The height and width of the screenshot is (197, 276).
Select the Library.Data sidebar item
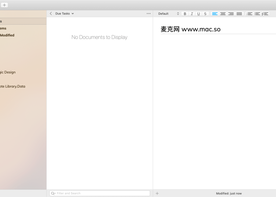[13, 86]
